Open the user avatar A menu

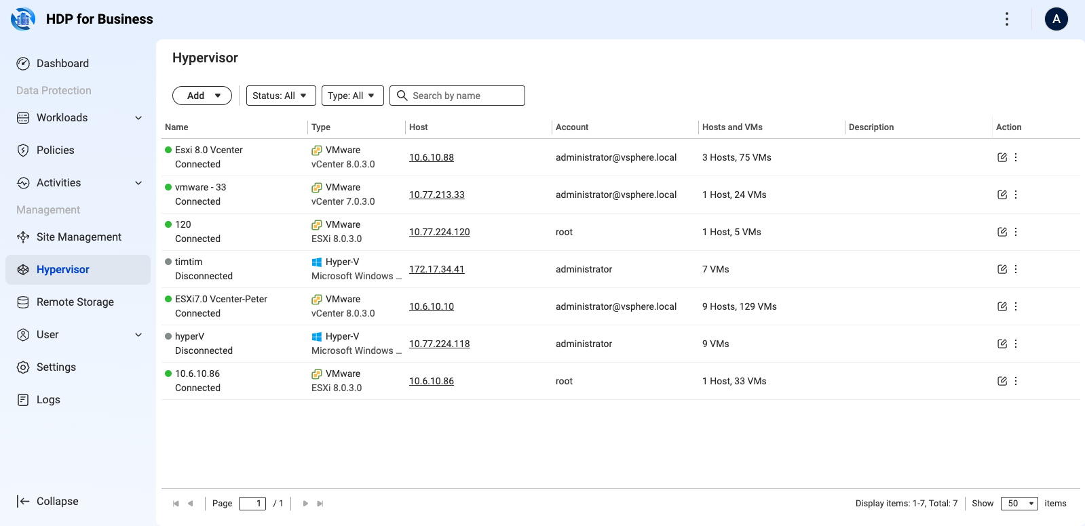(1057, 19)
